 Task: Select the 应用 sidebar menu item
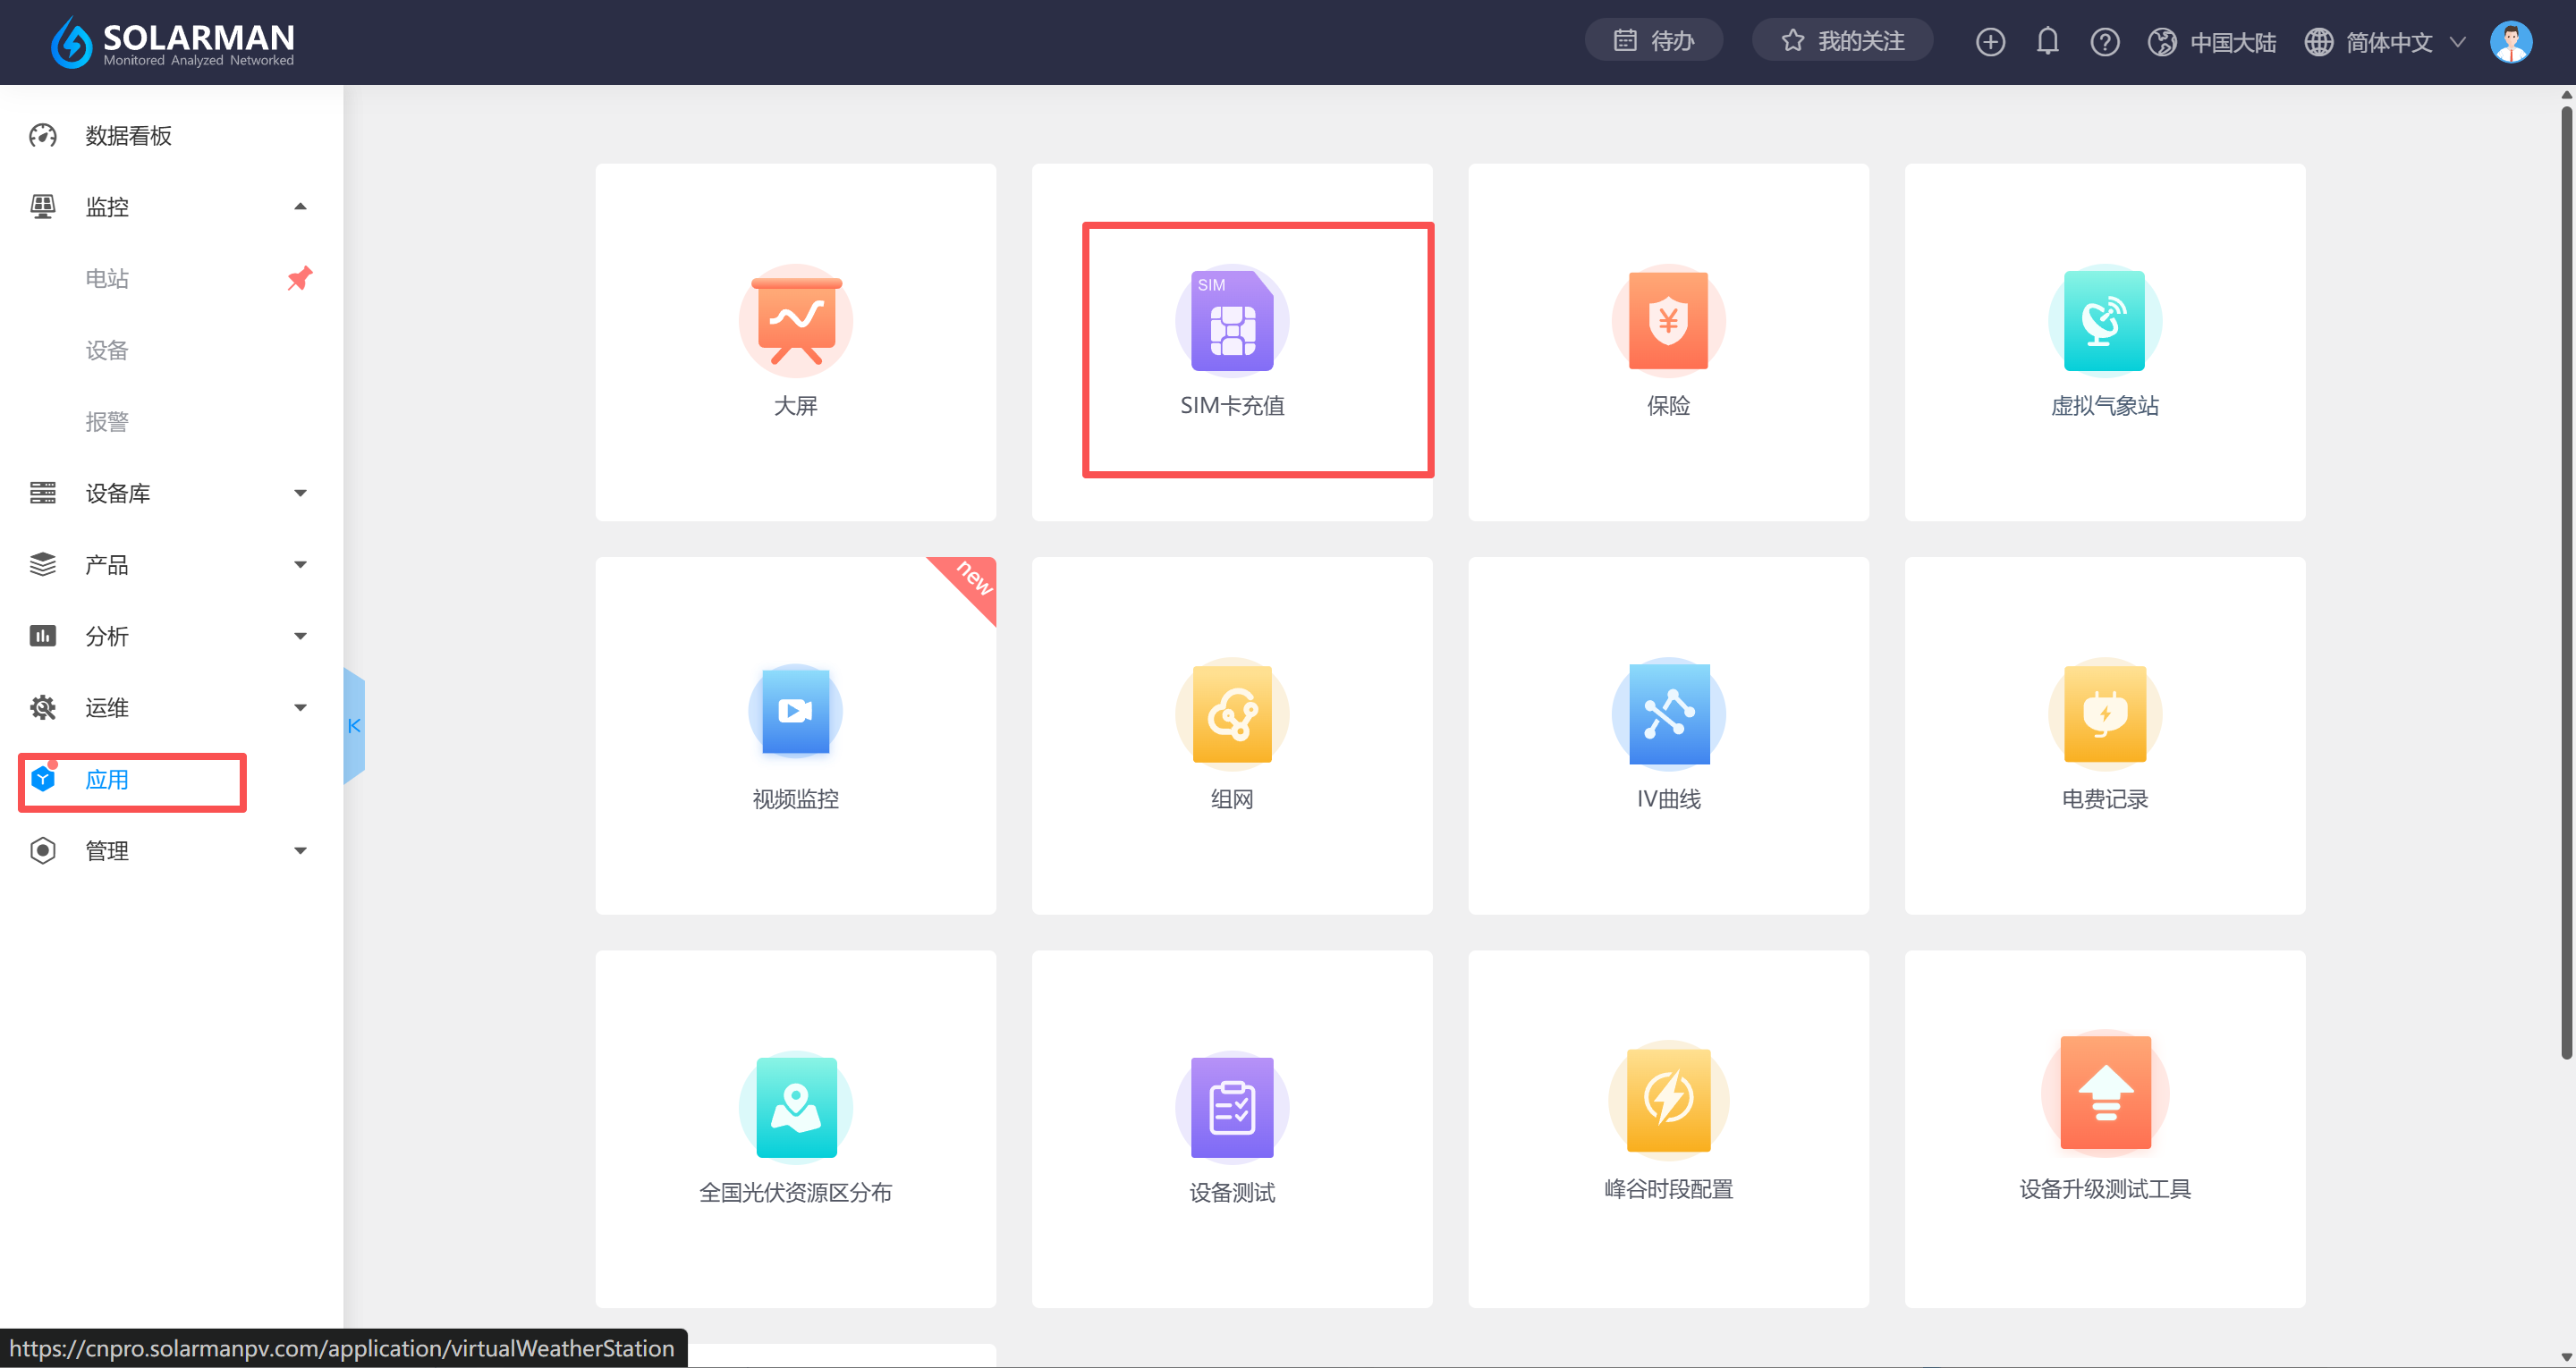coord(107,780)
